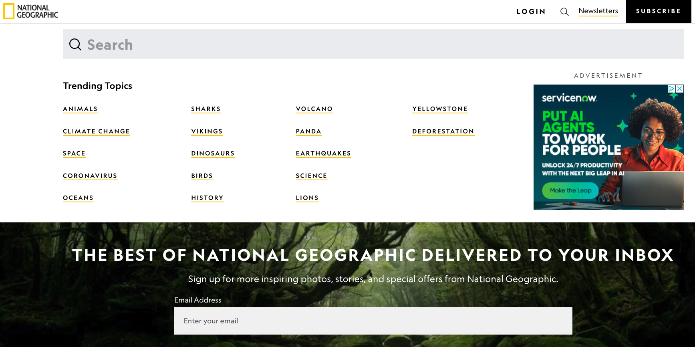Click the SUBSCRIBE button
The width and height of the screenshot is (695, 347).
(659, 12)
